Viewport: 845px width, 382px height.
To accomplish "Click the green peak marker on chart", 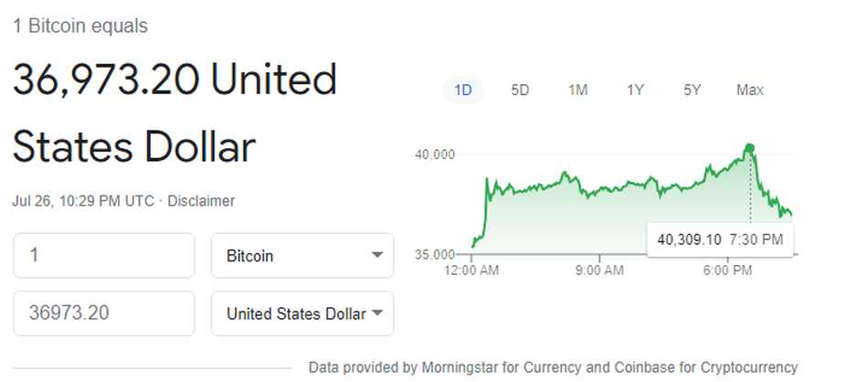I will click(x=750, y=148).
